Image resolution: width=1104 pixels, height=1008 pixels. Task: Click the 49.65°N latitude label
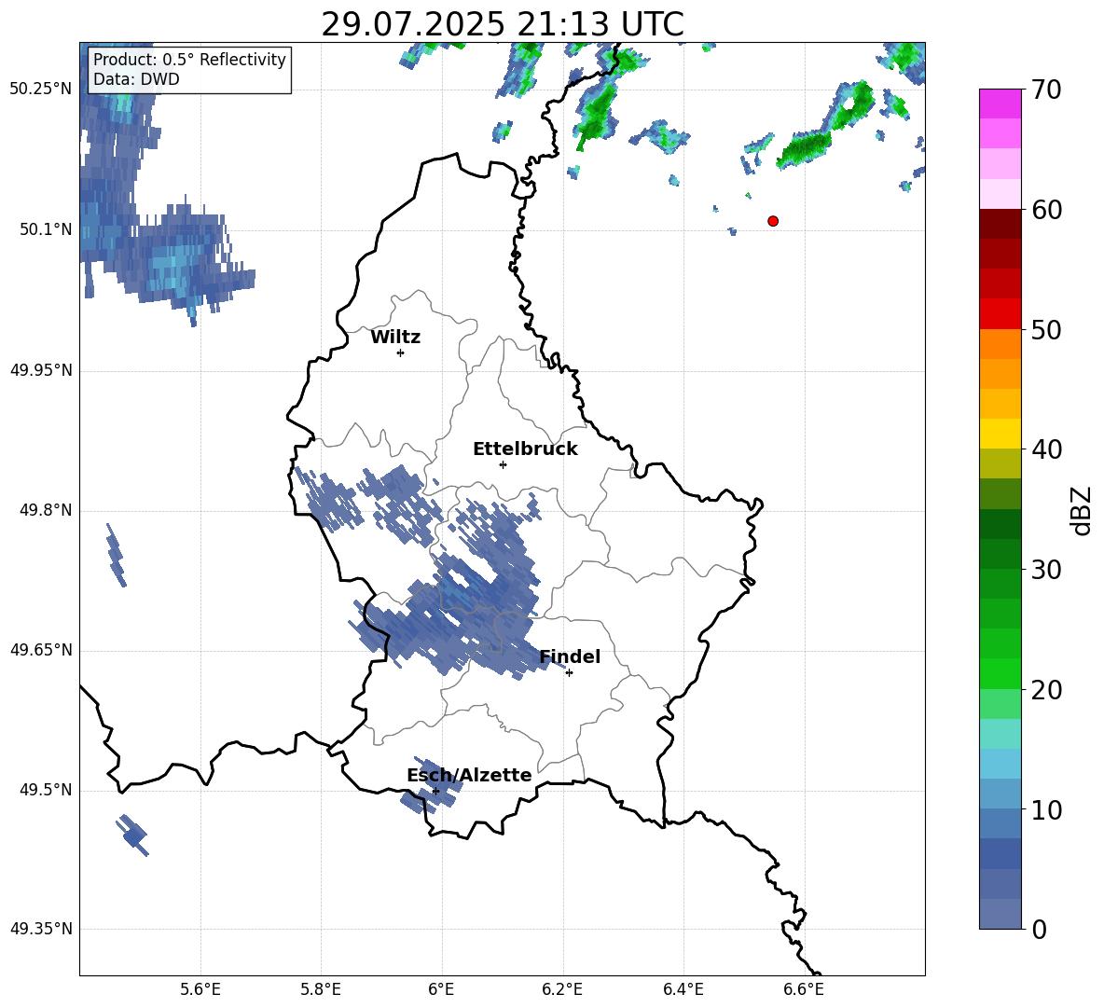click(x=41, y=650)
